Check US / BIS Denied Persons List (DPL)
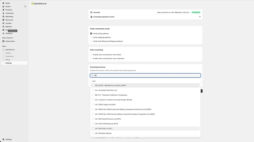 point(93,119)
